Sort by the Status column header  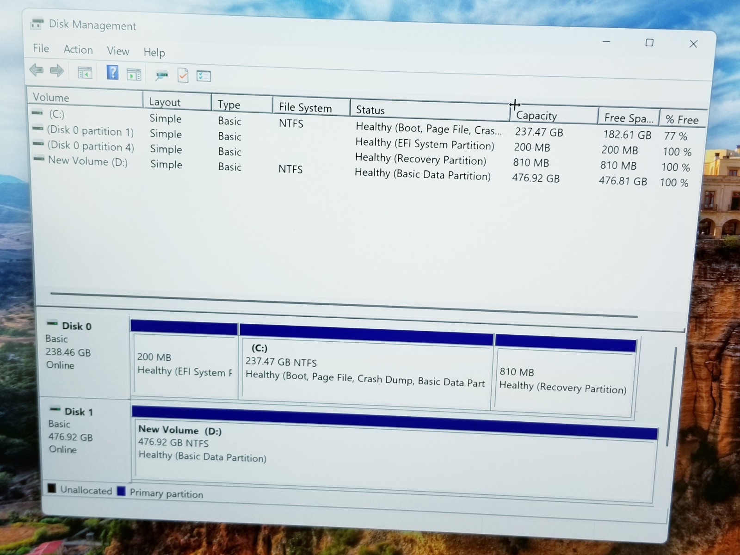click(430, 111)
